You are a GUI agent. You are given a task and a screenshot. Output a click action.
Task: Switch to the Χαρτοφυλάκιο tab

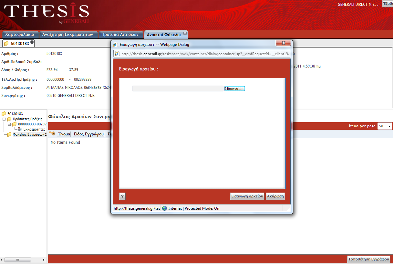20,35
